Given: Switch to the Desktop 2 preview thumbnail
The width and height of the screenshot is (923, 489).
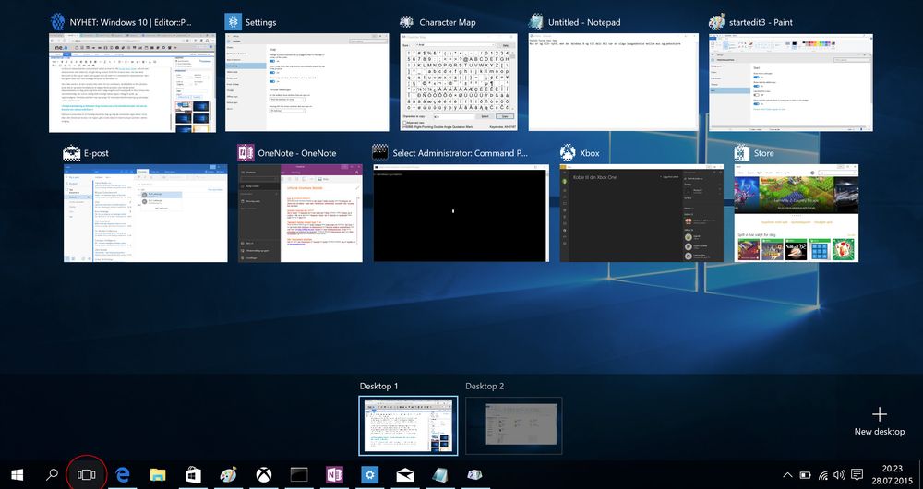Looking at the screenshot, I should tap(514, 425).
